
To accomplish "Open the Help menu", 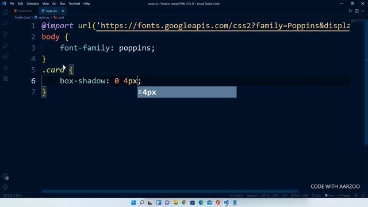I will click(x=87, y=3).
